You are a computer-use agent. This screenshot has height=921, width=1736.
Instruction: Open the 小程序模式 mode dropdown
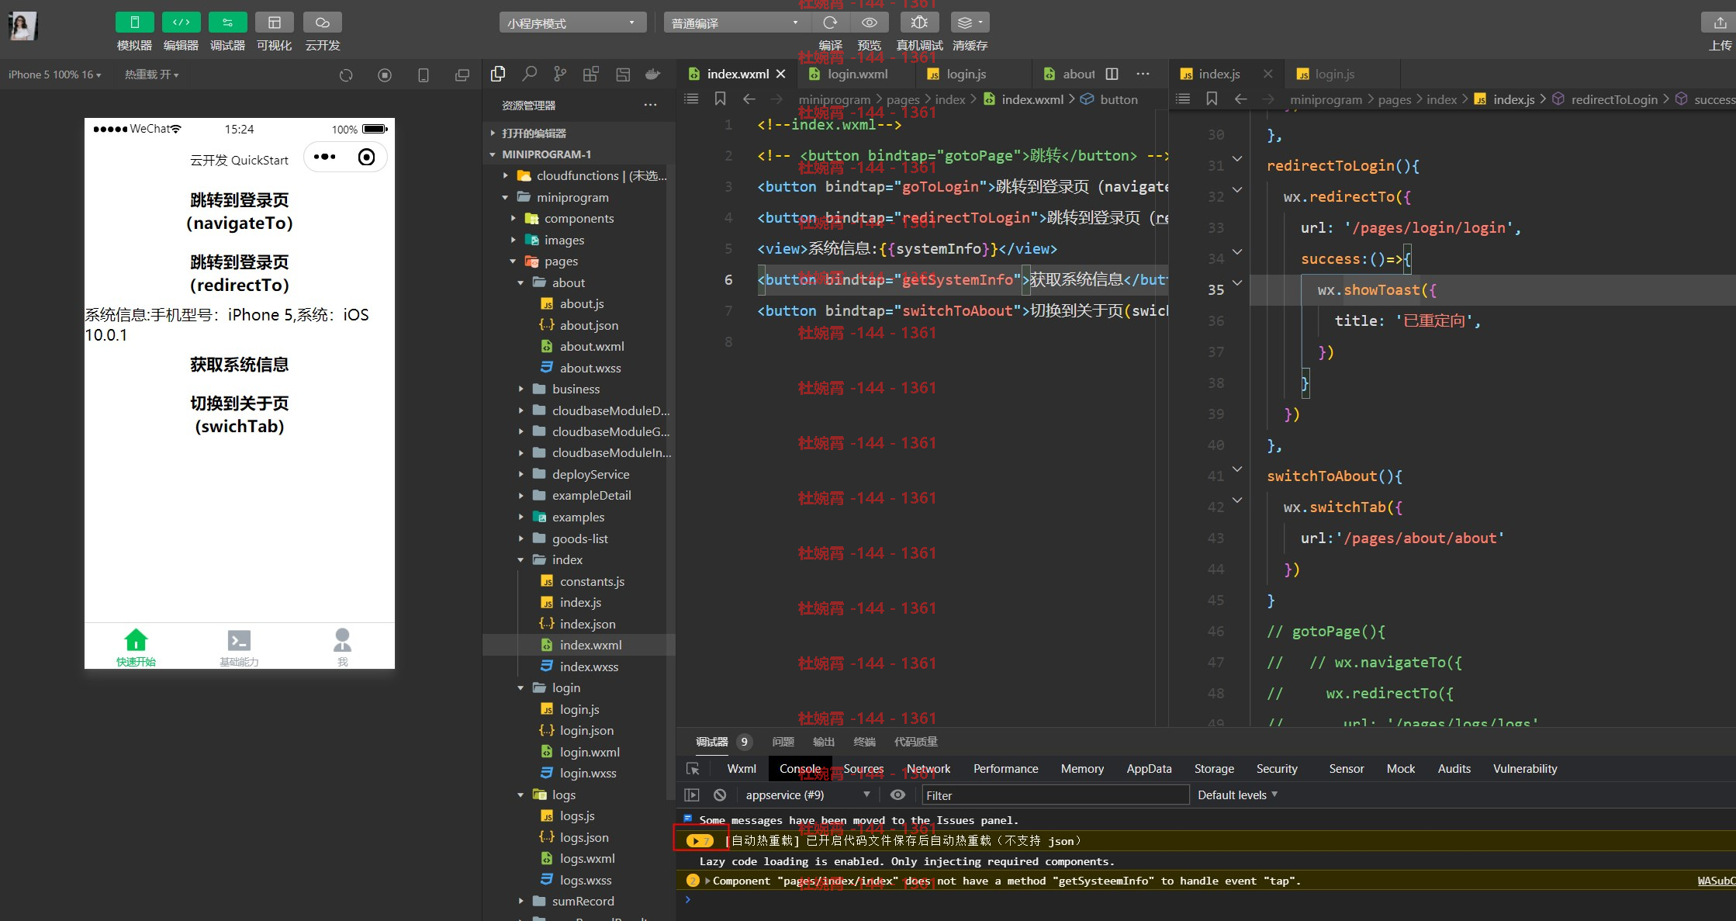(x=572, y=23)
